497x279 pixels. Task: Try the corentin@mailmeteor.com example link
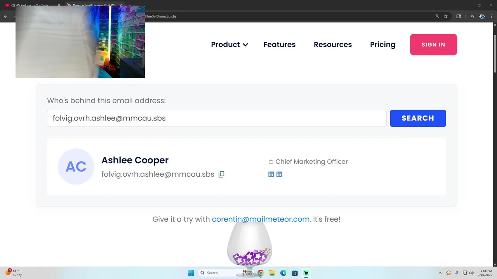(x=261, y=219)
